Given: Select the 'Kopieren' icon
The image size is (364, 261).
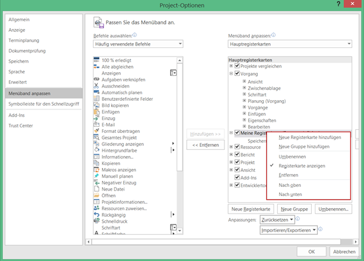Looking at the screenshot, I should click(96, 163).
